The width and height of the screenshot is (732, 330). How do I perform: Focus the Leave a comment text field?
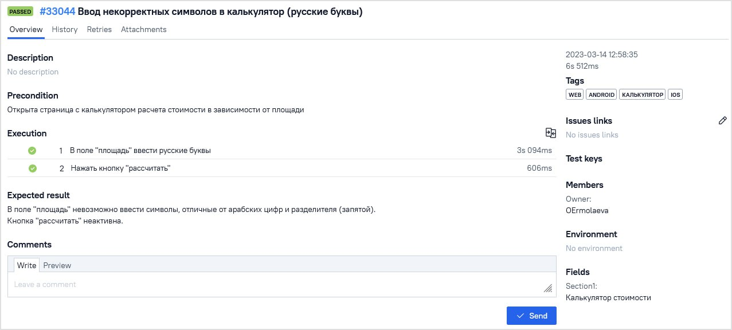click(x=275, y=285)
